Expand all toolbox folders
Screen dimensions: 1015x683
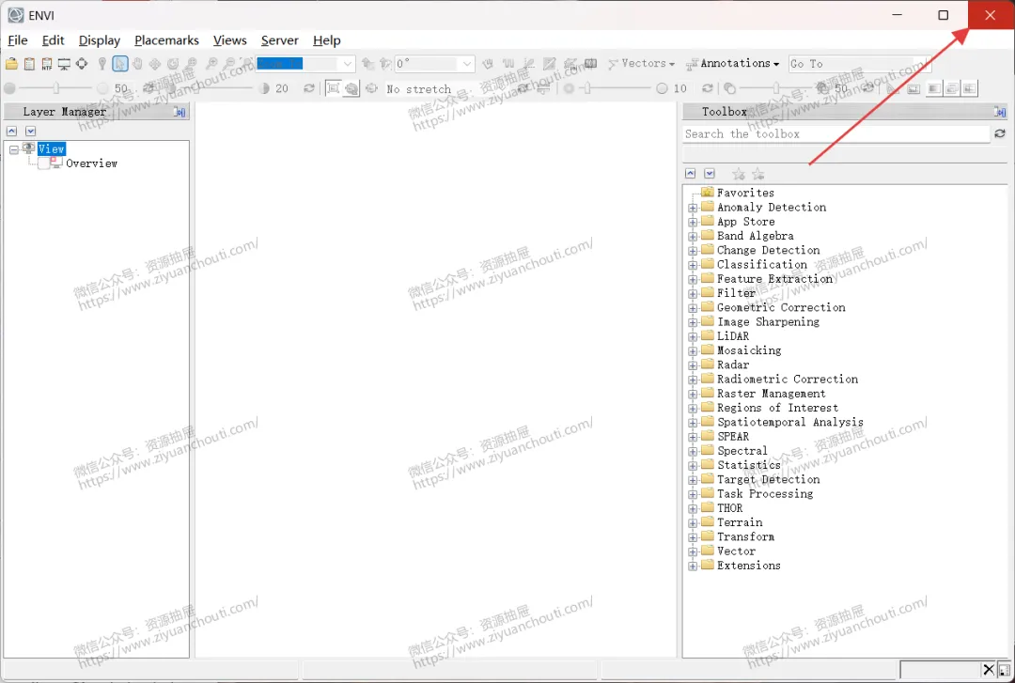[710, 174]
